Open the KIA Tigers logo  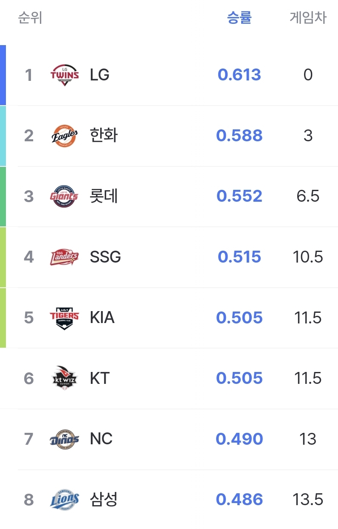coord(65,318)
